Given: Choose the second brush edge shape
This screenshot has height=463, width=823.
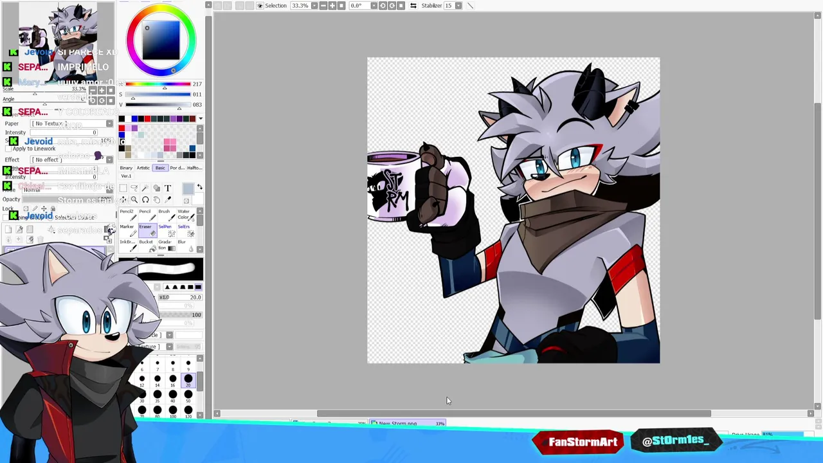Looking at the screenshot, I should coord(175,287).
